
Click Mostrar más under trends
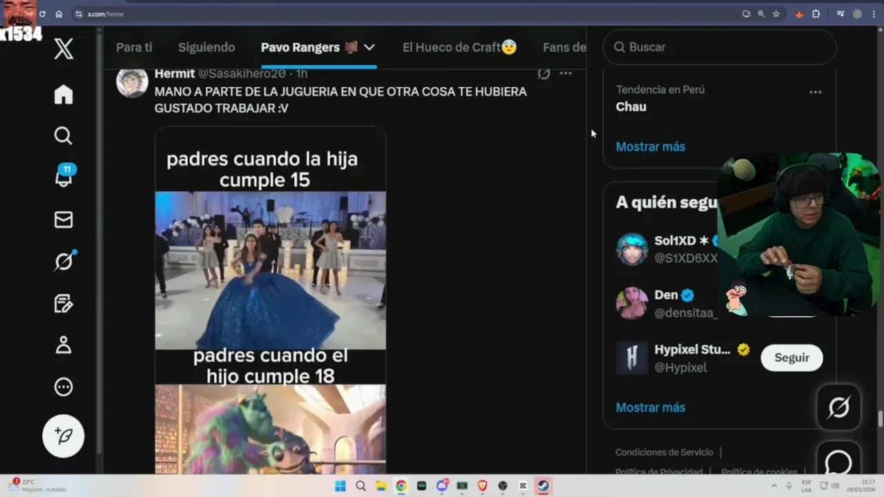[x=651, y=146]
